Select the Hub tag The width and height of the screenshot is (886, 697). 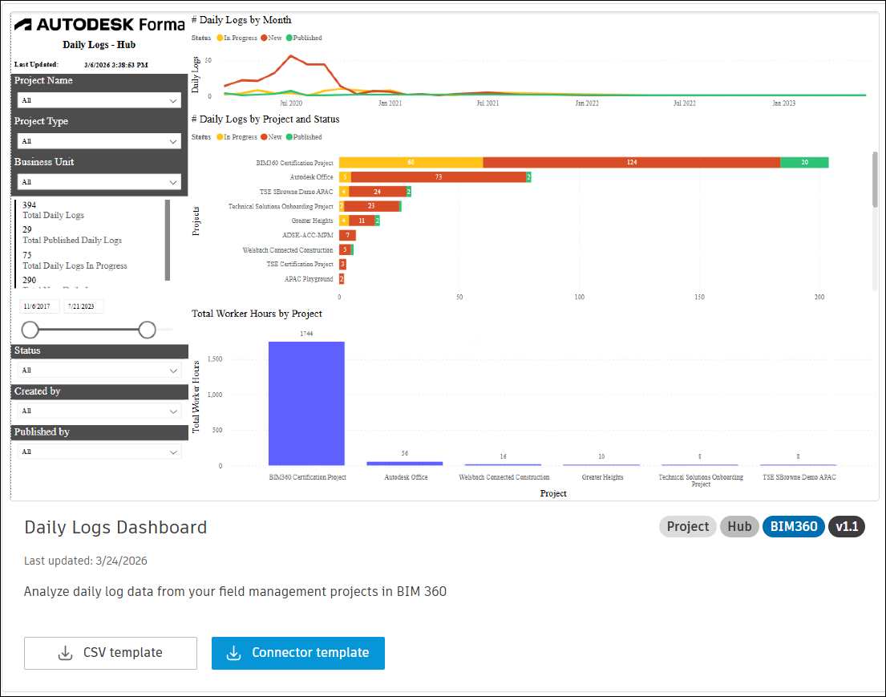739,527
